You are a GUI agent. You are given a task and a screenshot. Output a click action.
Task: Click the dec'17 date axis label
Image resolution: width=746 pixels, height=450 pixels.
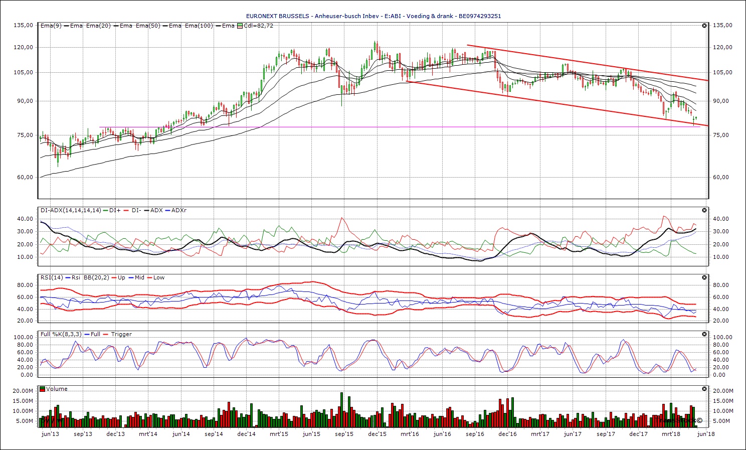coord(638,434)
